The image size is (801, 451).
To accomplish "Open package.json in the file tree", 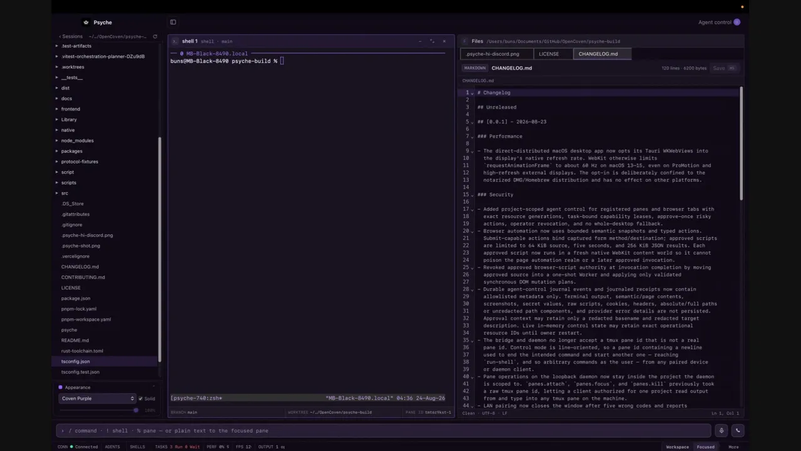I will coord(76,298).
